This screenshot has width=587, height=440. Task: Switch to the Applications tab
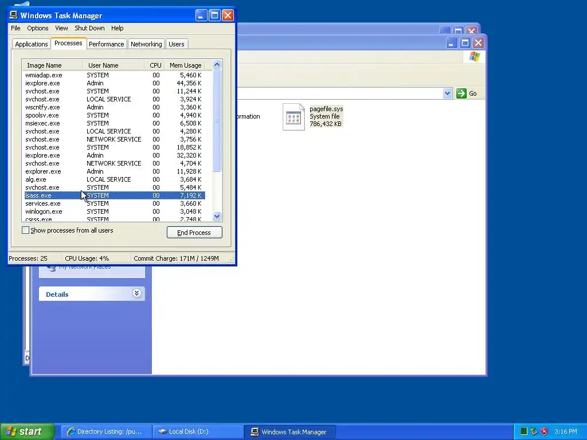[x=32, y=44]
